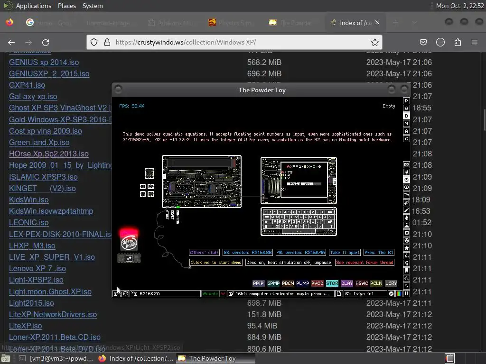Click the [sign in] button
This screenshot has height=364, width=486.
(365, 293)
